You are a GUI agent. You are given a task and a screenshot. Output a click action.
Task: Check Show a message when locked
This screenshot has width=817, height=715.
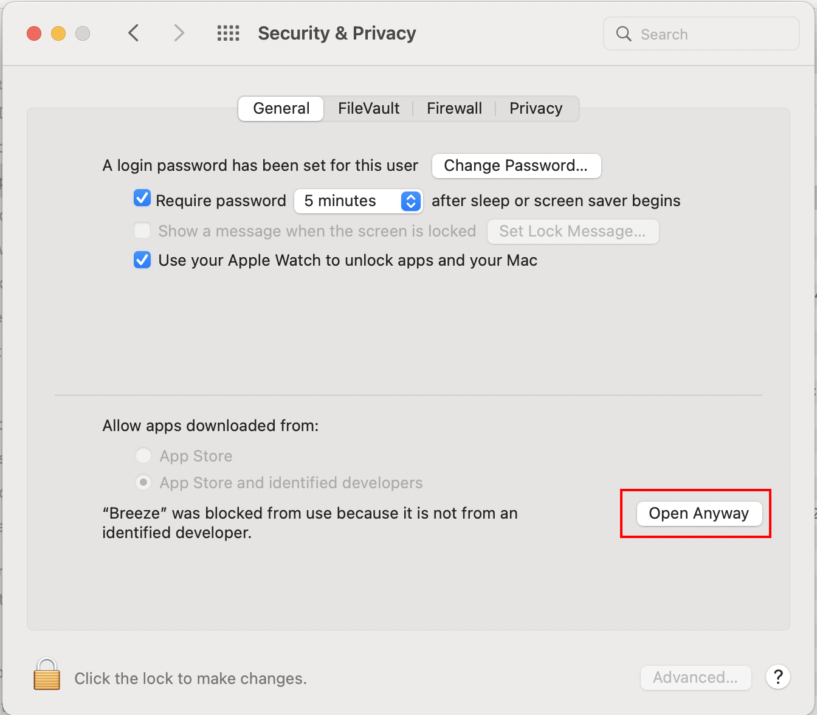142,231
